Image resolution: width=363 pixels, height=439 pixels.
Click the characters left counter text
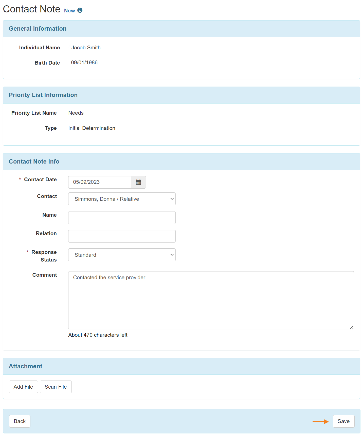tap(98, 335)
